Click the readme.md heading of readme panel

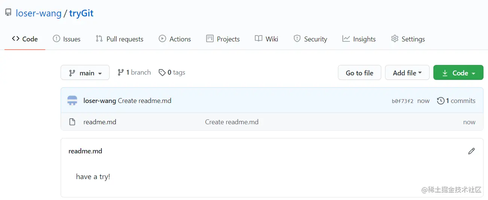click(x=85, y=151)
